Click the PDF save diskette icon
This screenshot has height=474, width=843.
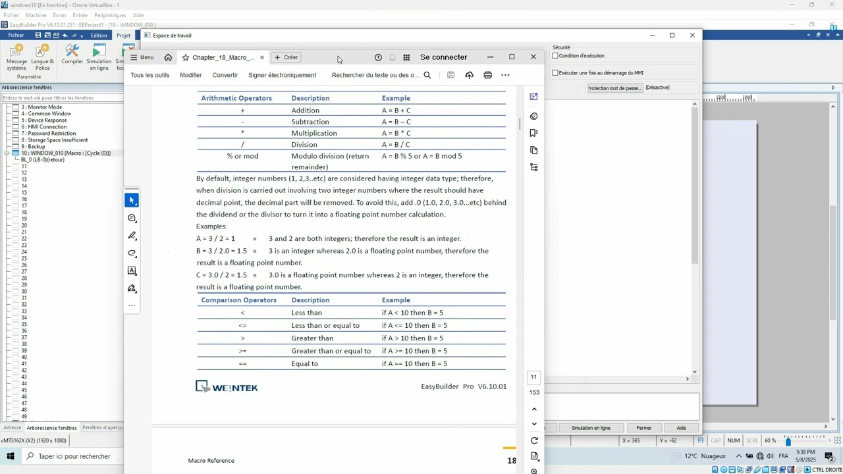[450, 75]
